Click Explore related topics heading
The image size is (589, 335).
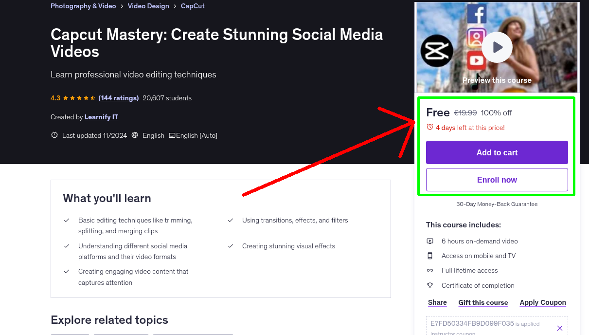pos(109,320)
